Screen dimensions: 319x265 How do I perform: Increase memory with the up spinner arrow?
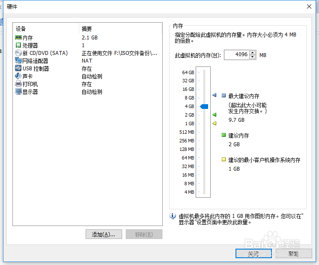point(253,53)
